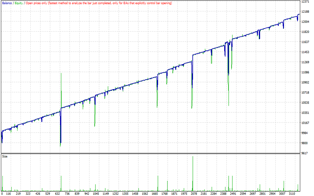Click the 10351 value on the price axis
This screenshot has height=196, width=314.
[x=305, y=113]
